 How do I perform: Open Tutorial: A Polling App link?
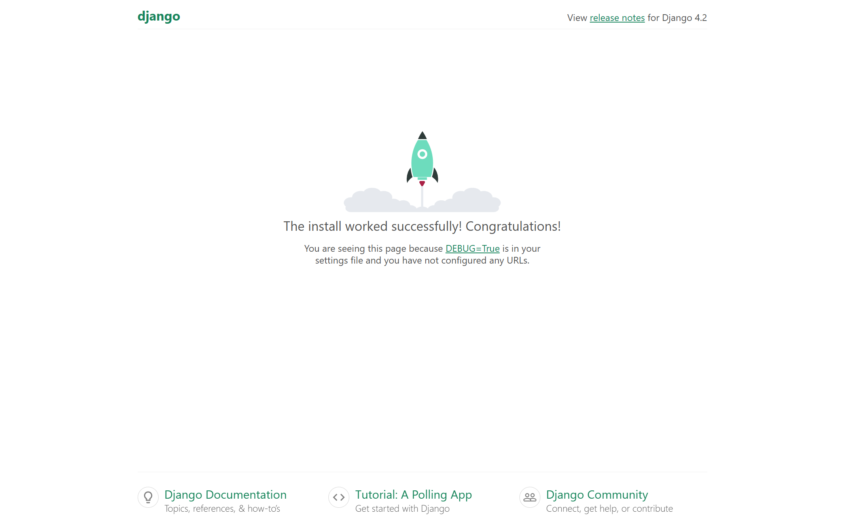coord(413,494)
